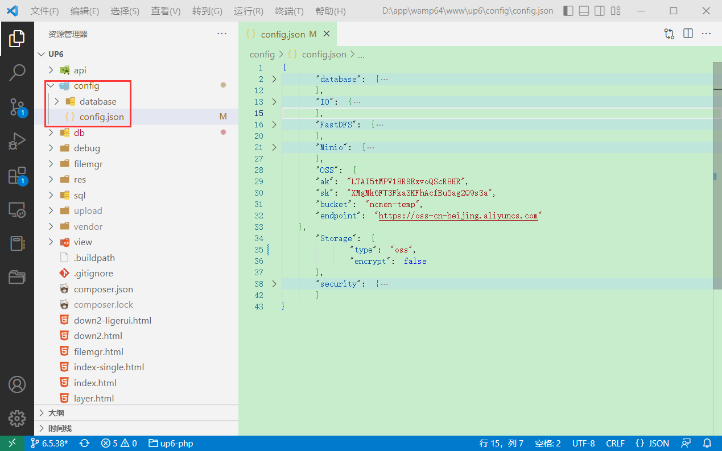The image size is (722, 451).
Task: Click the line 15 column 7 indicator
Action: pyautogui.click(x=501, y=444)
